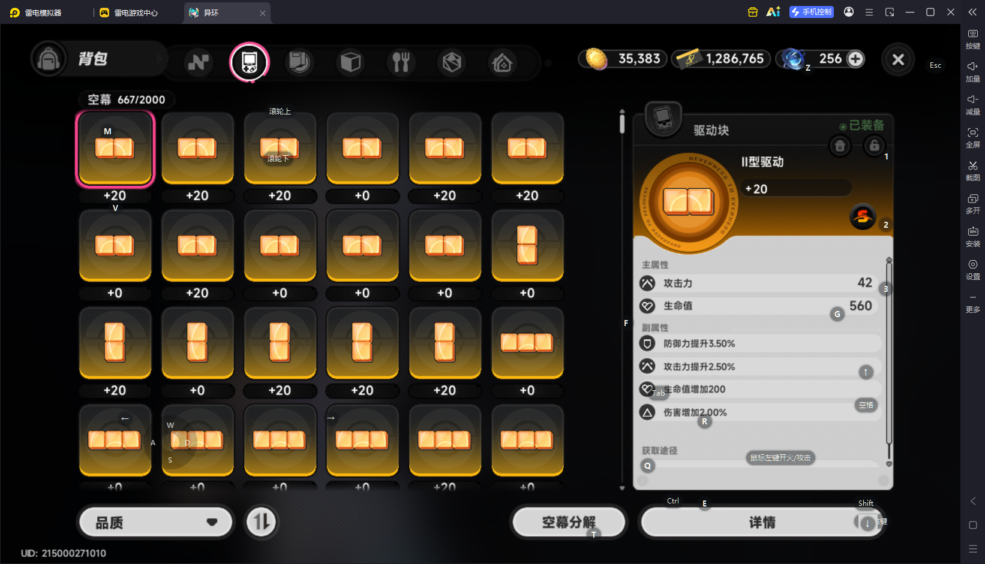The image size is (985, 564).
Task: Click the blue crystal currency icon
Action: pyautogui.click(x=793, y=59)
